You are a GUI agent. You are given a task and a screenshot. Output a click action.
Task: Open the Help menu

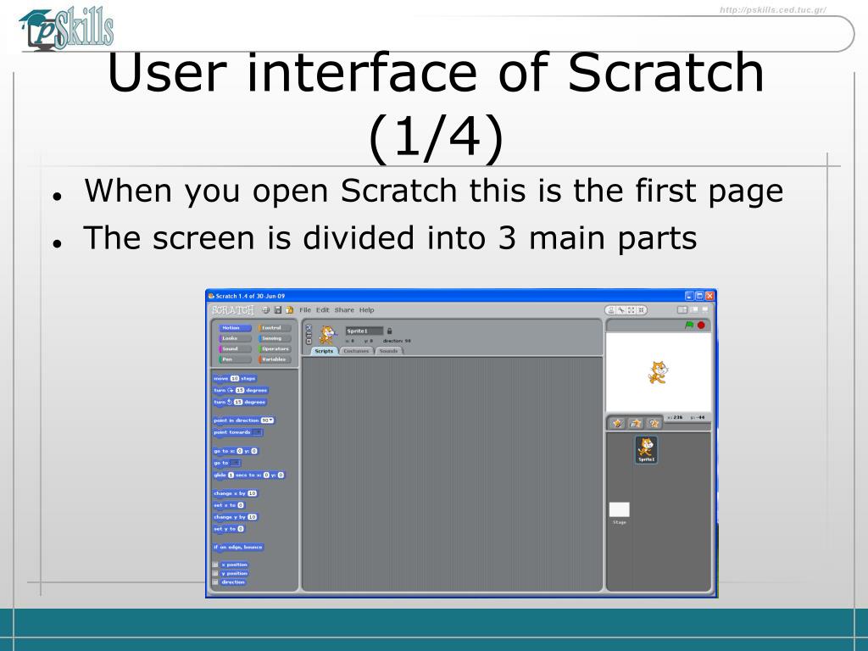click(366, 310)
